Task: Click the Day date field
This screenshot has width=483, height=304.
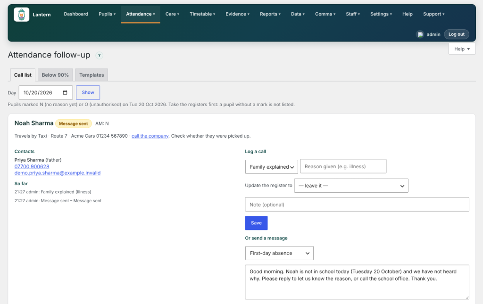Action: tap(46, 93)
